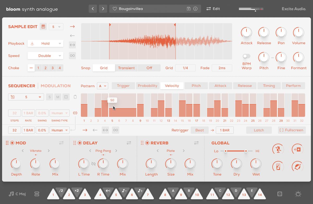Toggle MOD effect power button
313x204 pixels.
pyautogui.click(x=12, y=143)
